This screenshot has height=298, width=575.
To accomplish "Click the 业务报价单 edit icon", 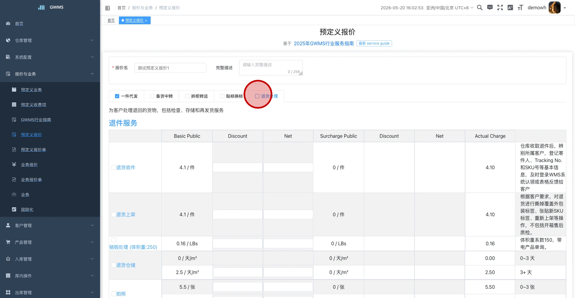I will tap(14, 179).
